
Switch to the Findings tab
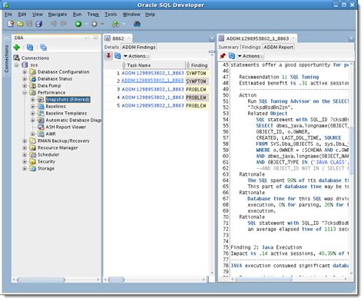point(251,47)
